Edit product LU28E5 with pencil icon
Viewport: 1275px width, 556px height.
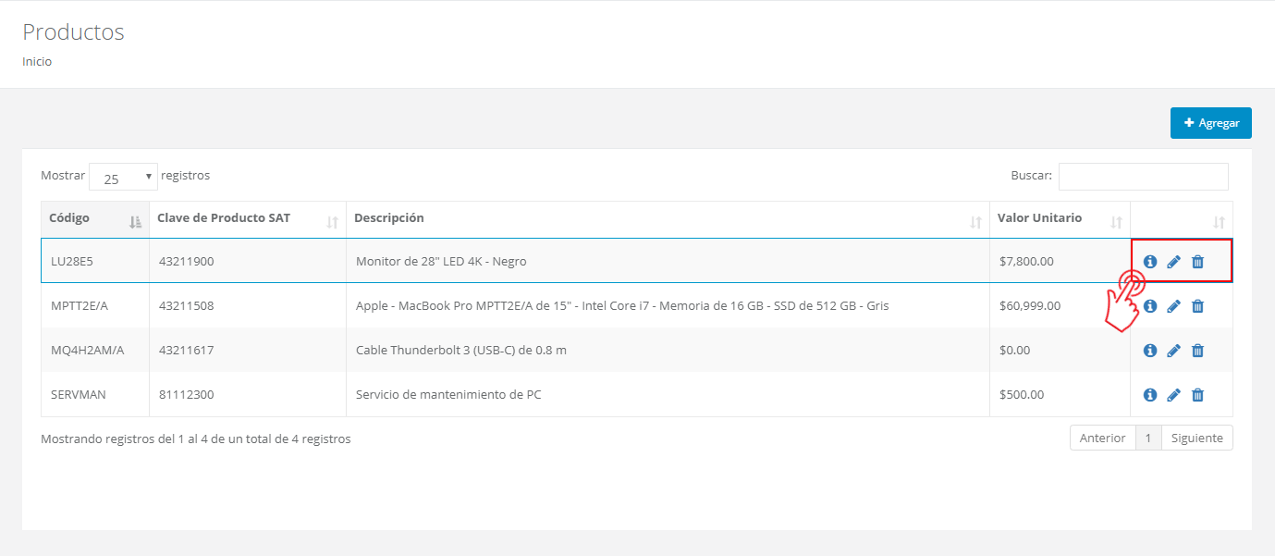tap(1173, 262)
